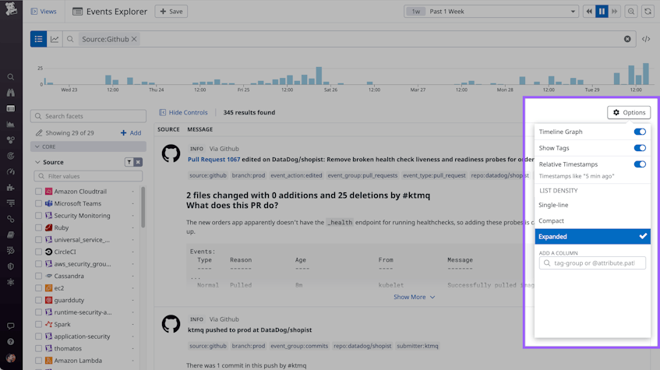Check the Spark source checkbox
Image resolution: width=660 pixels, height=370 pixels.
[38, 325]
